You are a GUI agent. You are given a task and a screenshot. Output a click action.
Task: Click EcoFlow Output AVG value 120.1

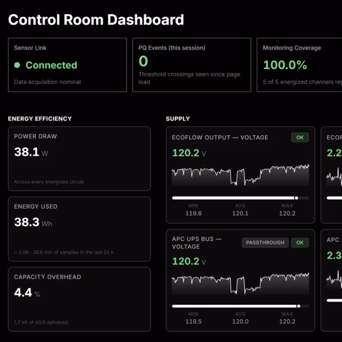[x=241, y=213]
